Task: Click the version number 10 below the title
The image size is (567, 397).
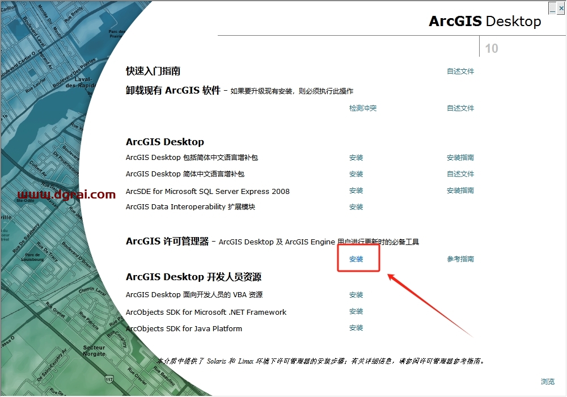Action: point(492,48)
